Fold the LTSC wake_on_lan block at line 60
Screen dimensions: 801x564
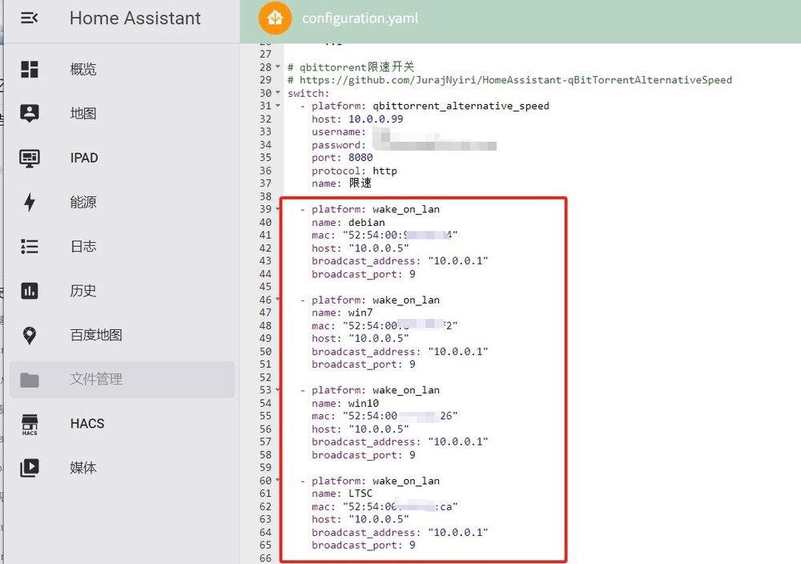[x=278, y=480]
